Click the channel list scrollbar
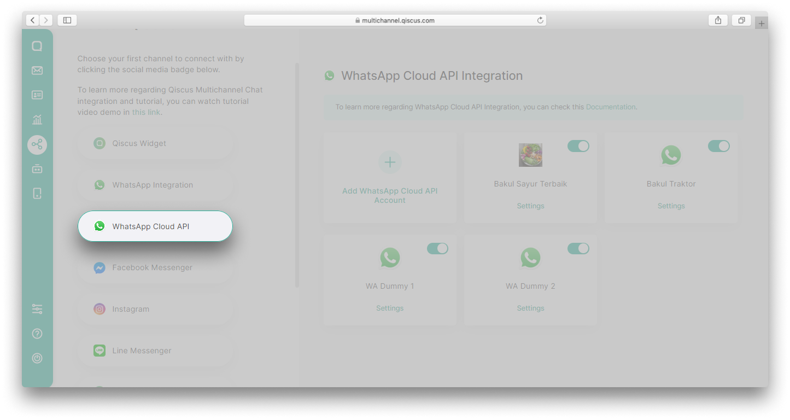Image resolution: width=790 pixels, height=420 pixels. click(x=297, y=175)
